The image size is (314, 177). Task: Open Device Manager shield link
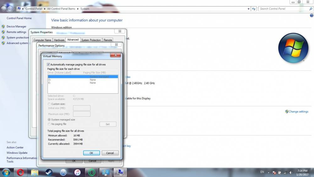[16, 26]
